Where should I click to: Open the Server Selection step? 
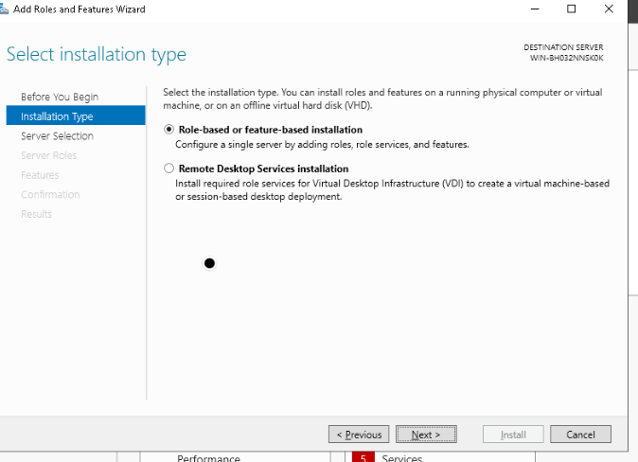[x=57, y=136]
